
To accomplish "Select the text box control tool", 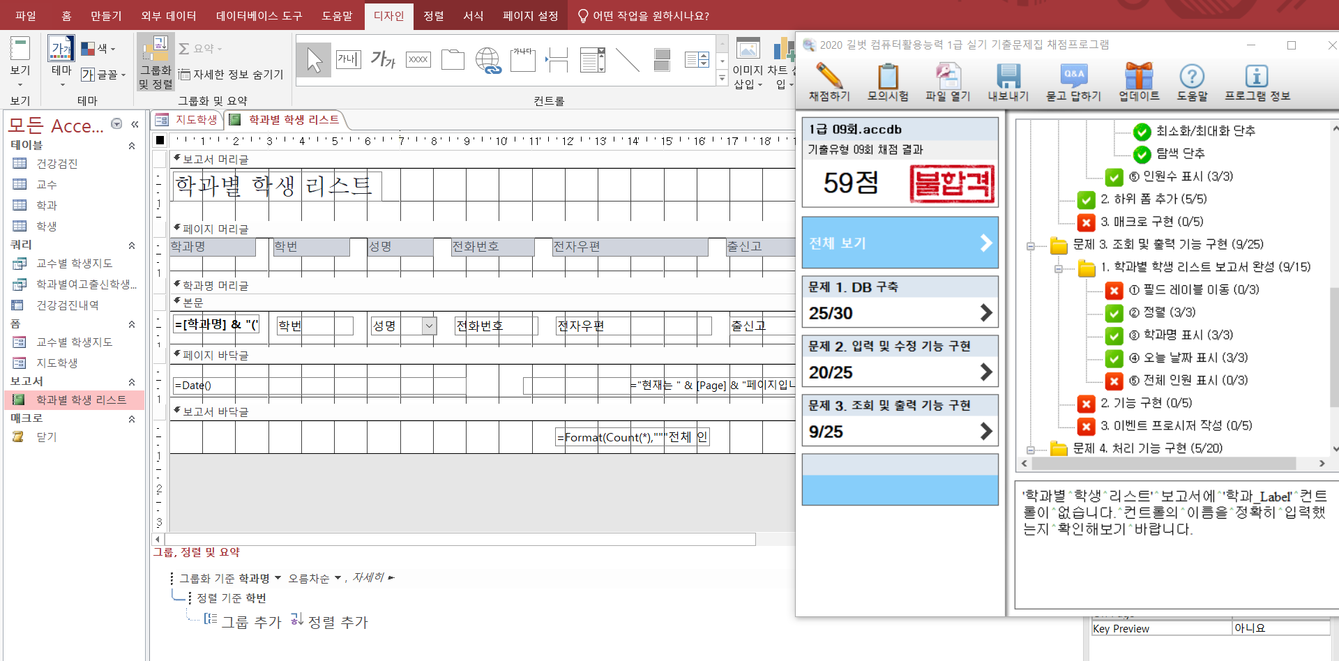I will [x=348, y=60].
